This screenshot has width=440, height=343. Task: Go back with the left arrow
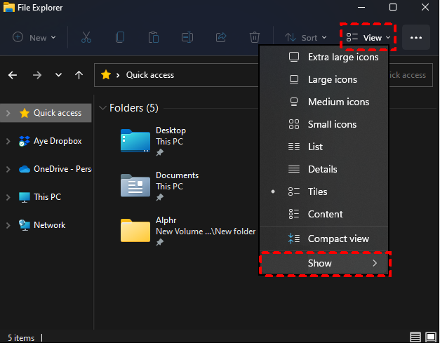tap(13, 75)
